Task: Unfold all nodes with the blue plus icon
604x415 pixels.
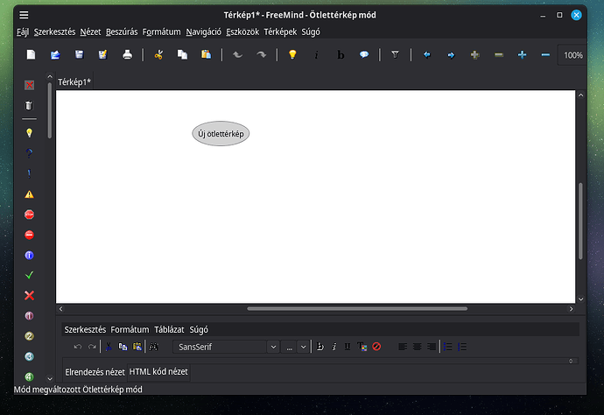Action: [522, 54]
